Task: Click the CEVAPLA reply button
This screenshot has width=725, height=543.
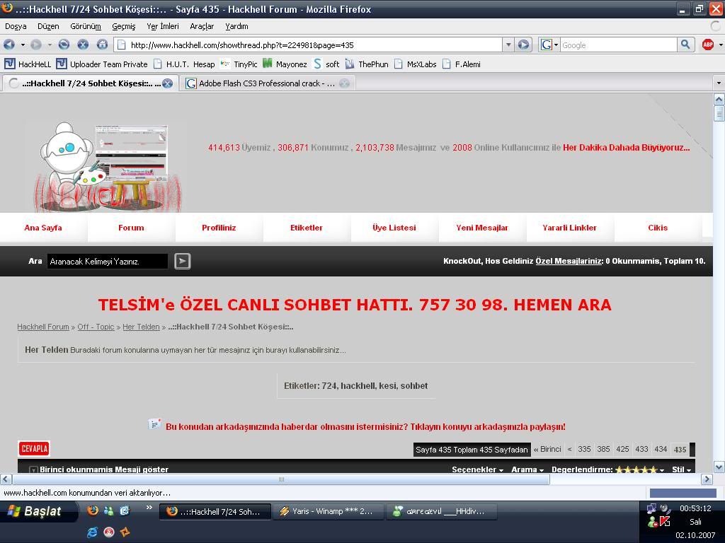Action: (x=34, y=448)
